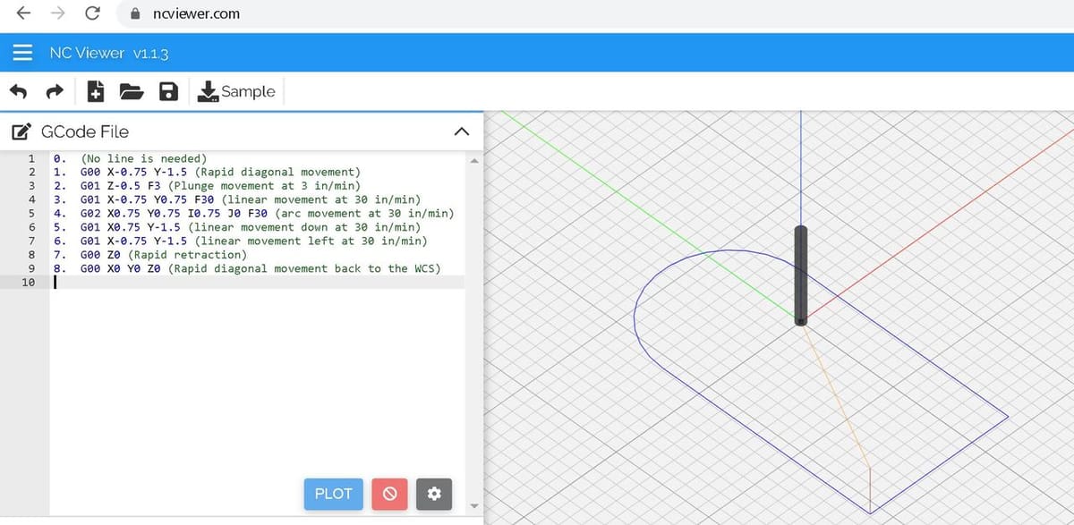This screenshot has width=1074, height=525.
Task: Save the file with the floppy disk icon
Action: pos(168,91)
